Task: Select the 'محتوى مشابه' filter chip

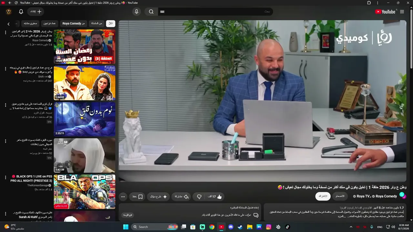Action: 31,24
